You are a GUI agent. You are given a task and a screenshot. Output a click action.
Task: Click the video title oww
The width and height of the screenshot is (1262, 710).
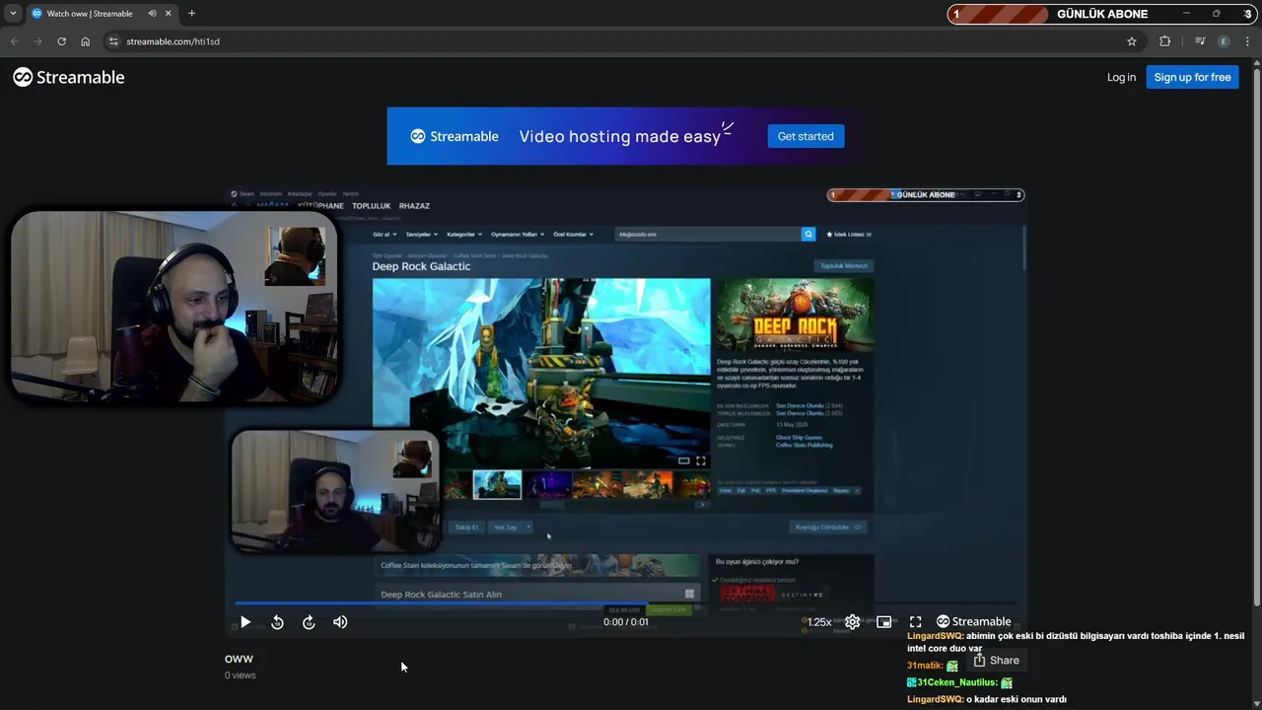[239, 659]
